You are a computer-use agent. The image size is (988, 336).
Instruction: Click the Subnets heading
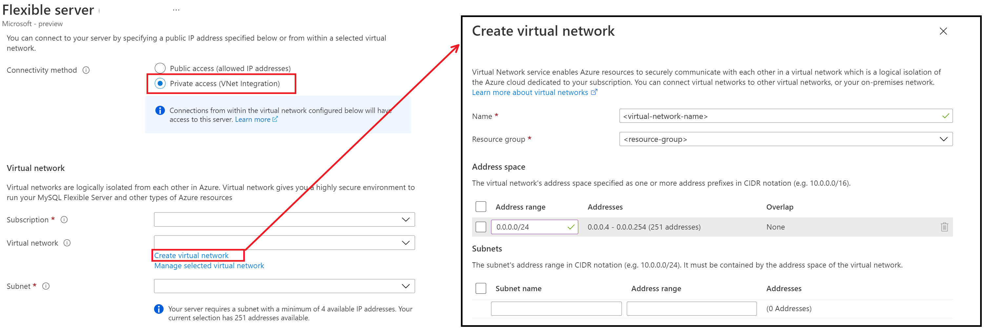pos(487,249)
